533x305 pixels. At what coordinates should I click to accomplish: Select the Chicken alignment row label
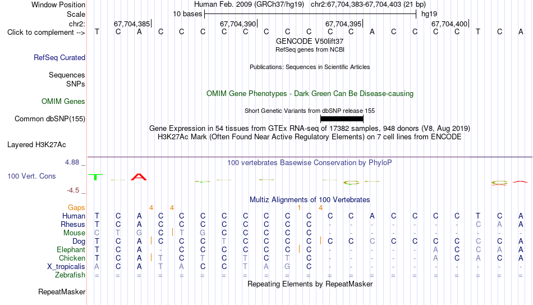pos(72,258)
